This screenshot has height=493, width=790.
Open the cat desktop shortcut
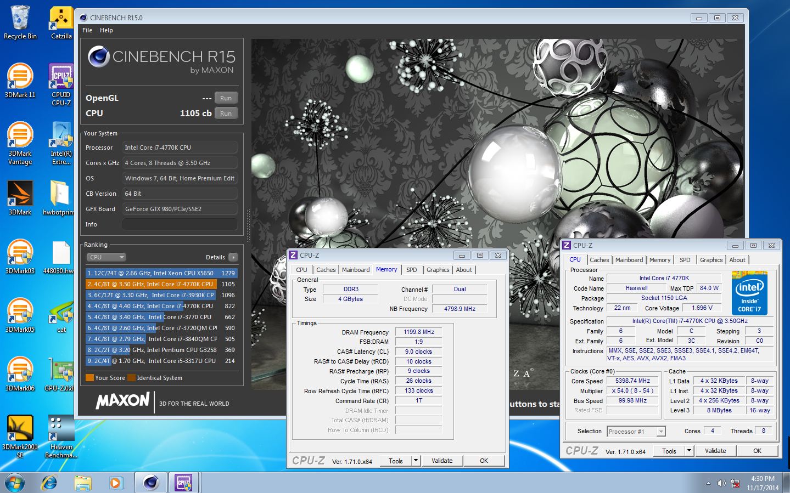coord(61,315)
